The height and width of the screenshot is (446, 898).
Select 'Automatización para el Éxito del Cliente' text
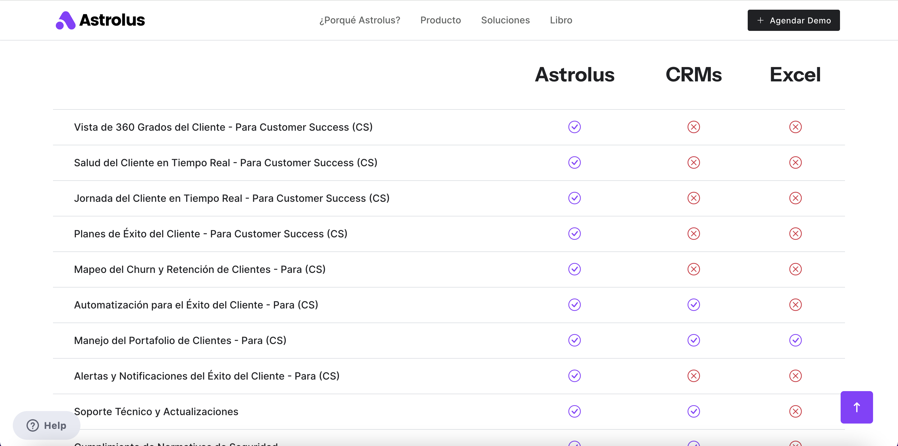pos(168,305)
